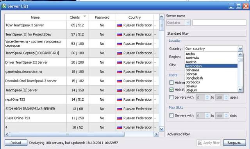Screen dimensions: 250x149
Task: Click the 10 / 52 clients cell
Action: point(78,127)
